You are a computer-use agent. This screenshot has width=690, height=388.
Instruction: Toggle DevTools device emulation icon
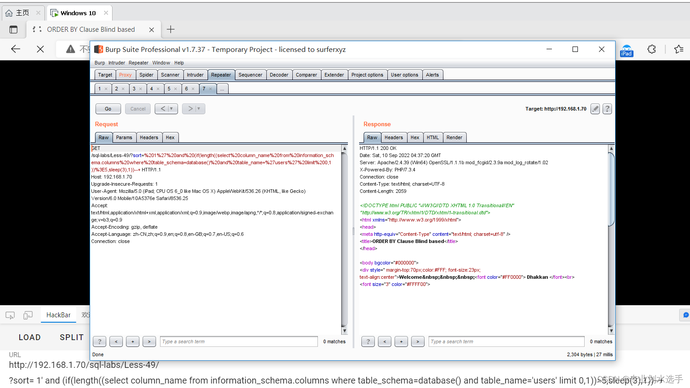tap(28, 316)
